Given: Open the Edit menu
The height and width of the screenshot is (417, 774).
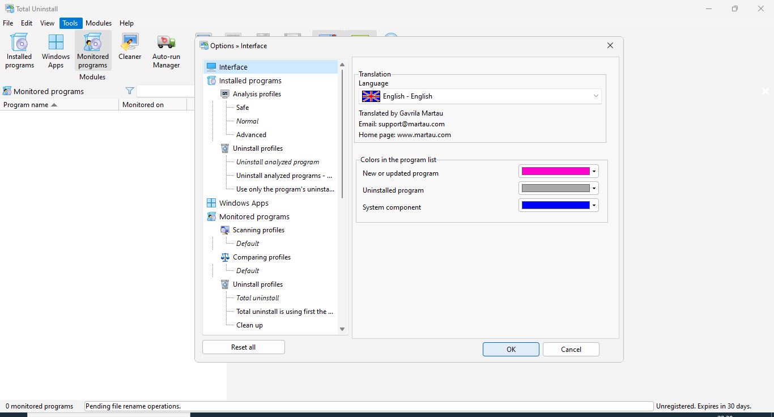Looking at the screenshot, I should (27, 23).
